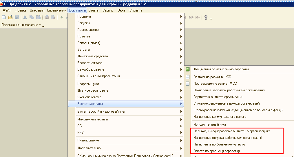294x157 pixels.
Task: Expand the Затраты submenu
Action: point(126,50)
